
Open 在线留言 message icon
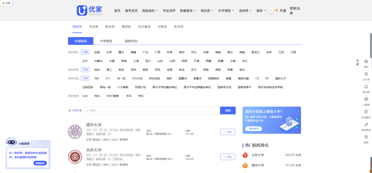pos(366,112)
